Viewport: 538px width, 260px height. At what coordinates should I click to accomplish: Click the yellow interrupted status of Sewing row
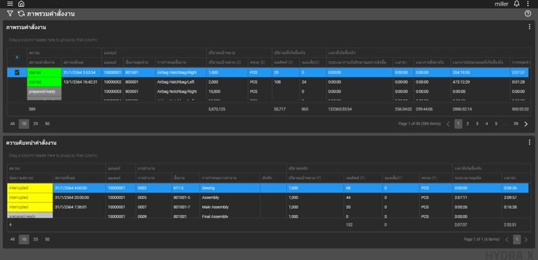pyautogui.click(x=30, y=188)
